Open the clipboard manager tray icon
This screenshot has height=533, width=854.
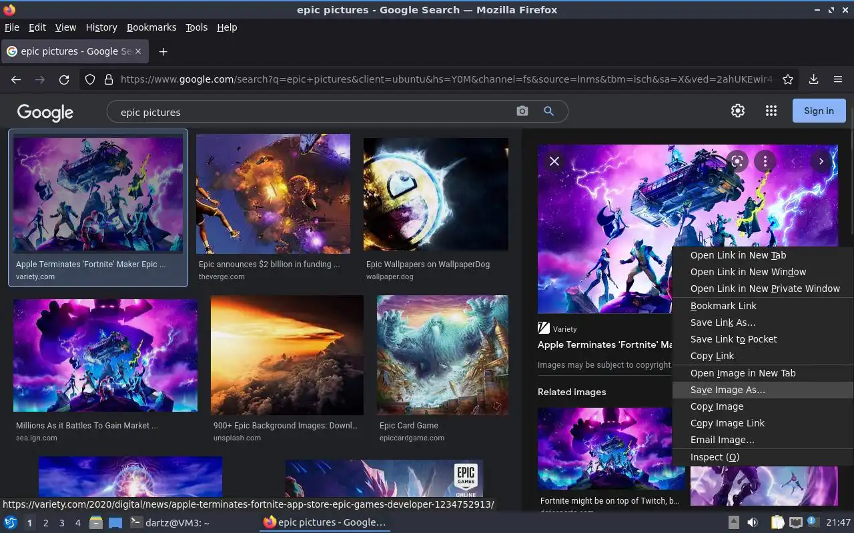777,522
